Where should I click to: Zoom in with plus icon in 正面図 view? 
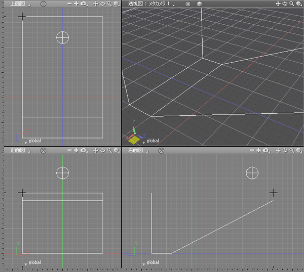point(76,150)
